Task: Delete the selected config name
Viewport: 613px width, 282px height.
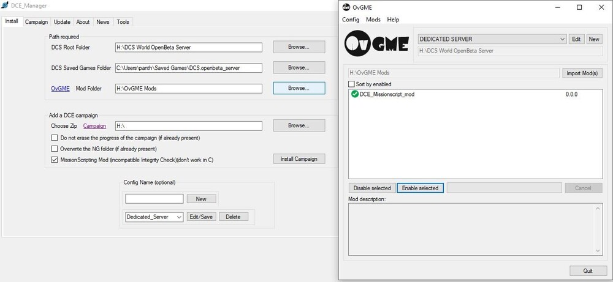Action: click(x=234, y=217)
